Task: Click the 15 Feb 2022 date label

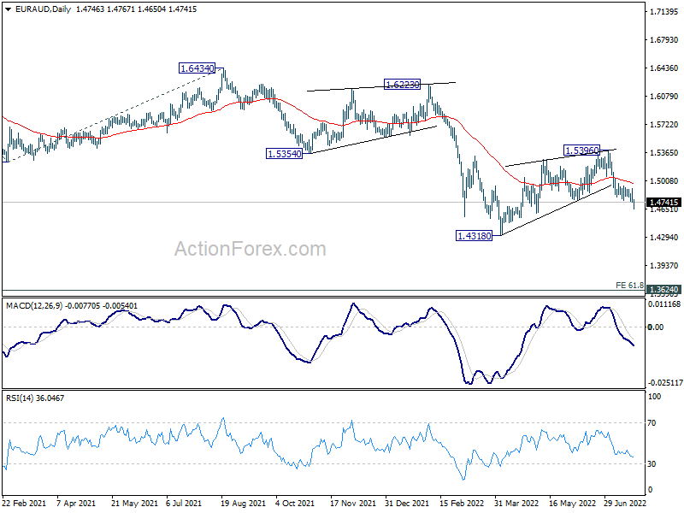Action: point(462,503)
